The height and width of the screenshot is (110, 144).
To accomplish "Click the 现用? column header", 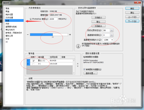I will (x=34, y=57).
